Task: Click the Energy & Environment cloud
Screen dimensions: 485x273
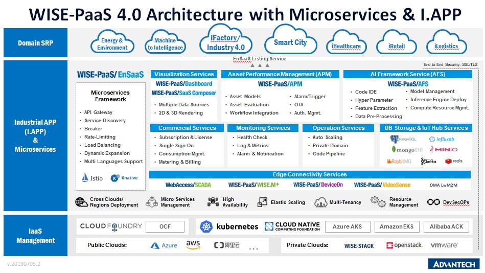Action: point(112,42)
